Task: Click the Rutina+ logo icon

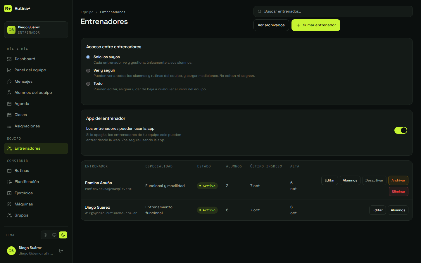Action: tap(8, 8)
